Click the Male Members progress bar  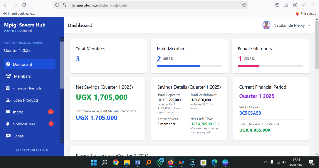(189, 66)
